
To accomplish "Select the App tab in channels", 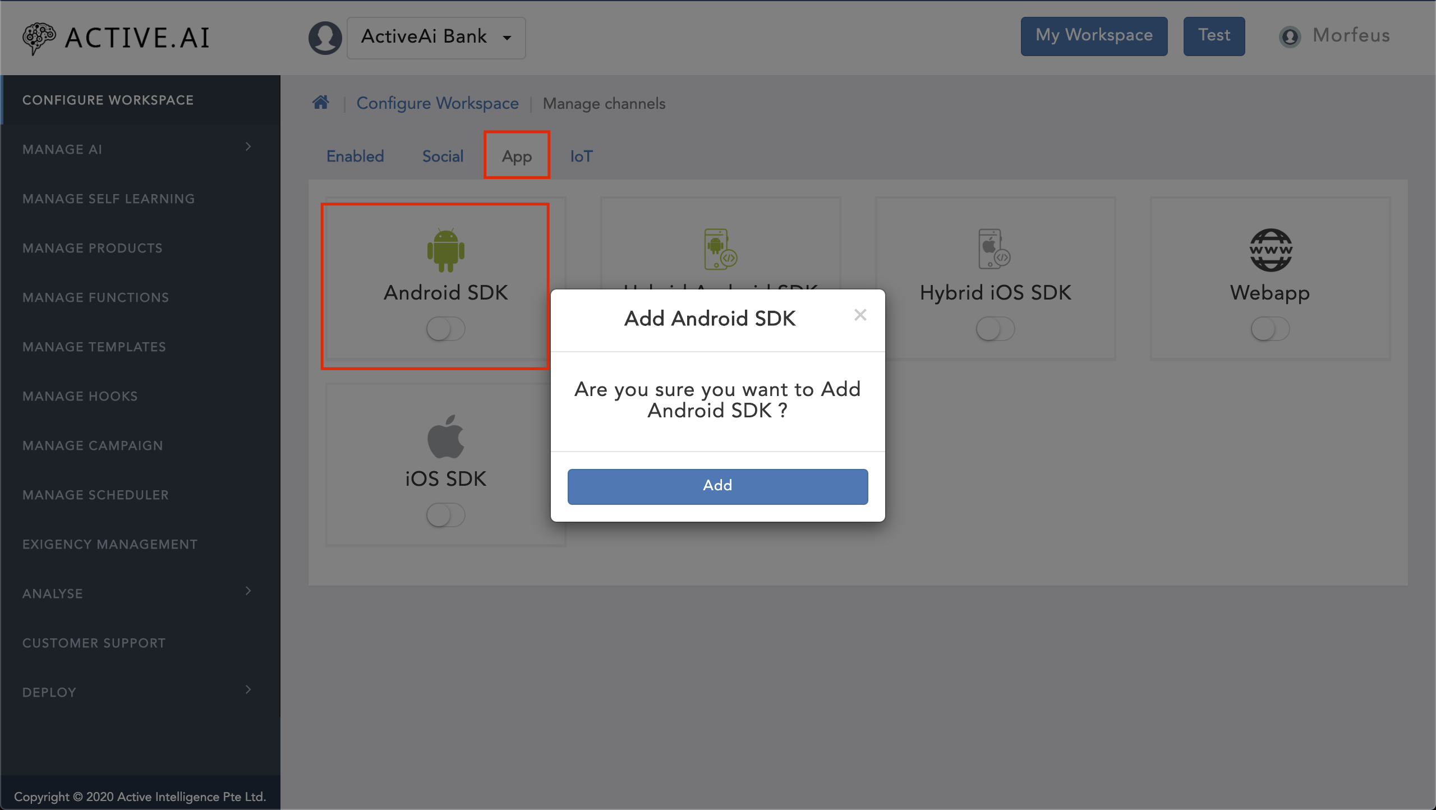I will click(517, 156).
